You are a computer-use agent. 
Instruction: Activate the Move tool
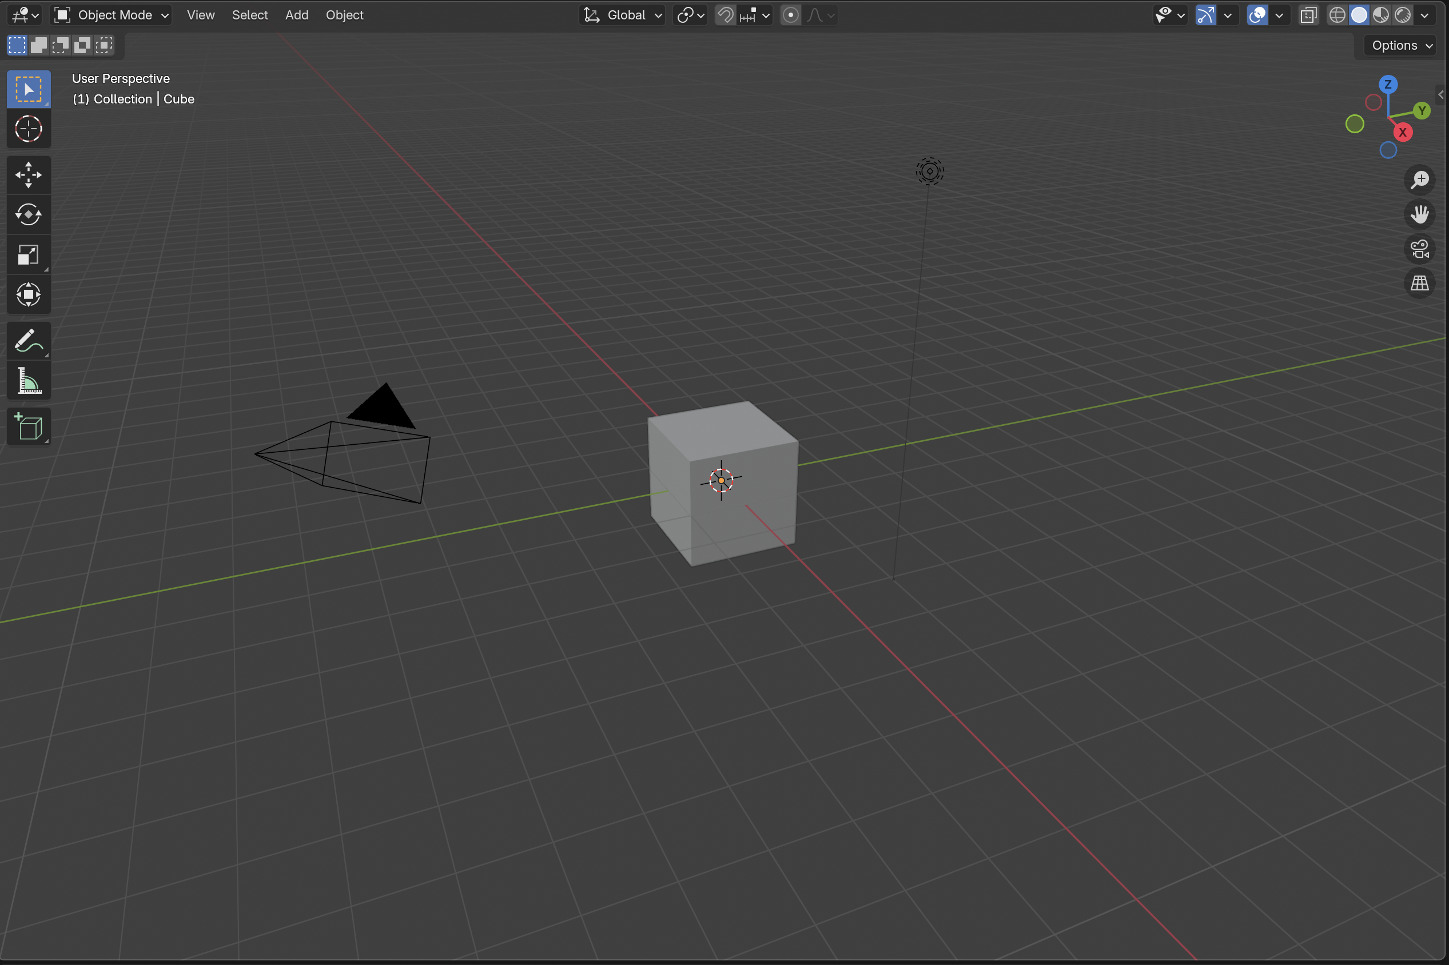(x=29, y=175)
